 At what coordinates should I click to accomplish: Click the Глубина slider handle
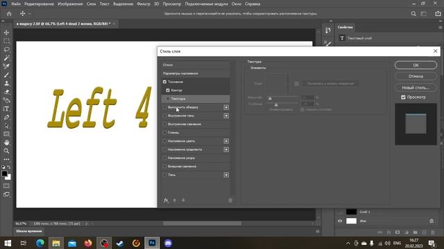[x=276, y=104]
